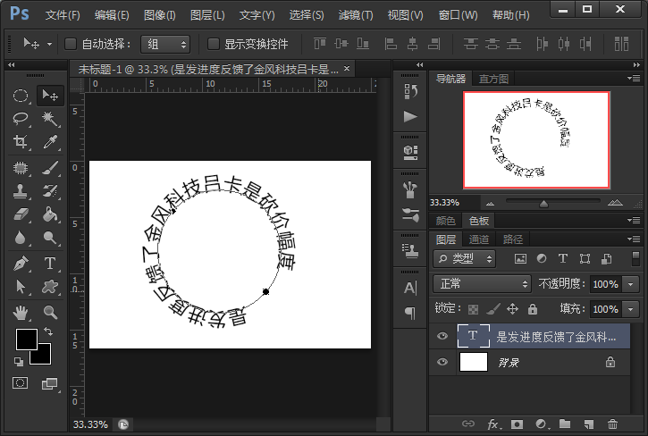Create a new group folder button
This screenshot has height=436, width=648.
pos(565,423)
